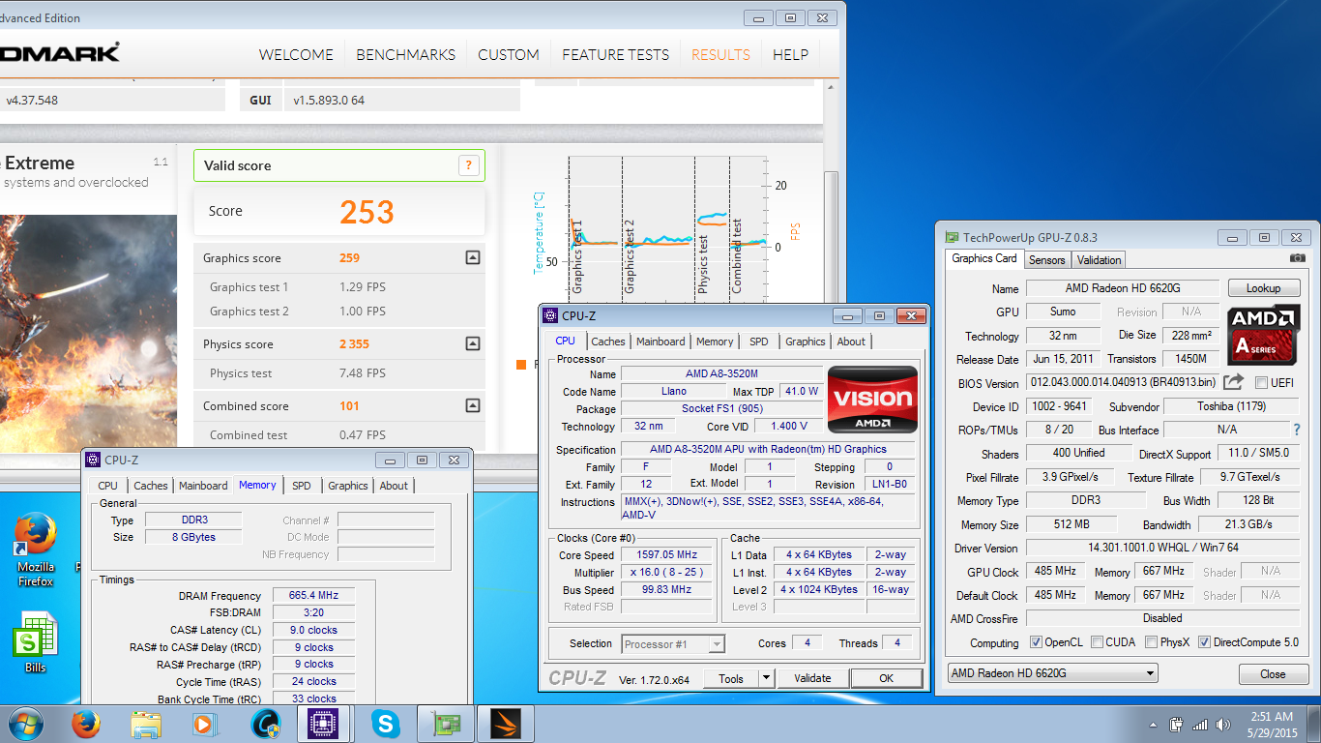Click the Lookup button in GPU-Z
This screenshot has height=743, width=1321.
pos(1264,288)
